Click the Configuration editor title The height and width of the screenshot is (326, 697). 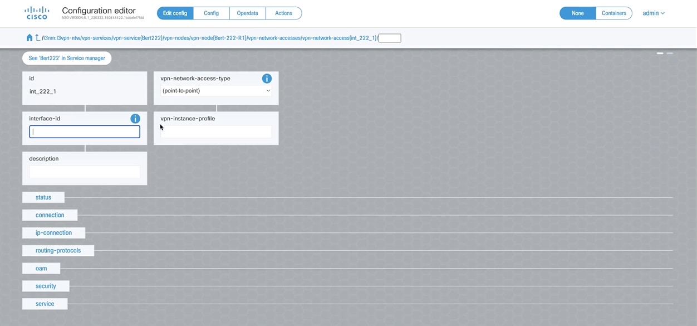point(99,10)
